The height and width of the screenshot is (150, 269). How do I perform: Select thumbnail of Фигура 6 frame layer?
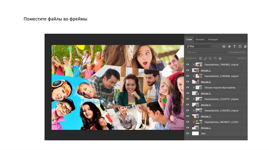coord(195,82)
